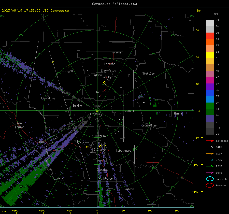Click the asterisk marker above Limestone

(x=48, y=96)
